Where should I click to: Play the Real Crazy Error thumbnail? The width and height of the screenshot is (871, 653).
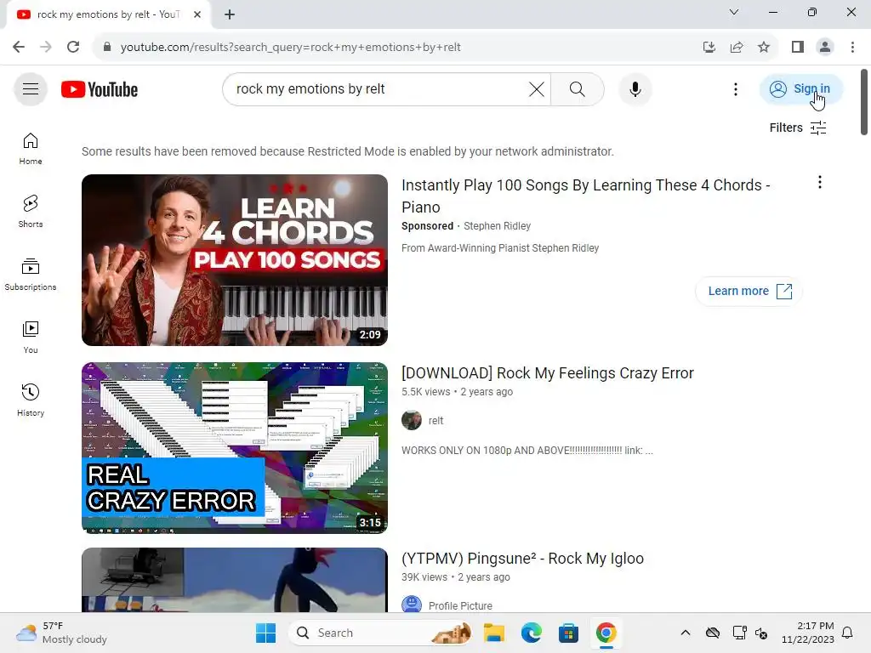click(x=235, y=448)
